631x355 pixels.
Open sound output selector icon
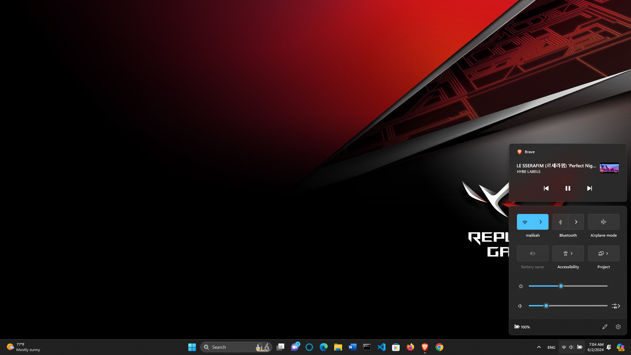[616, 306]
